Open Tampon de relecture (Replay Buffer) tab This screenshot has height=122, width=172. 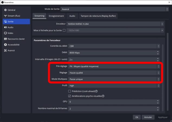[x=98, y=16]
